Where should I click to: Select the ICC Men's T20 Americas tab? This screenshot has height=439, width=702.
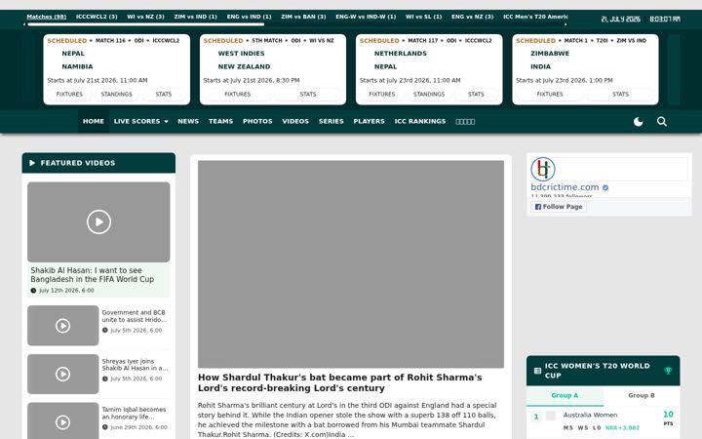pos(535,17)
